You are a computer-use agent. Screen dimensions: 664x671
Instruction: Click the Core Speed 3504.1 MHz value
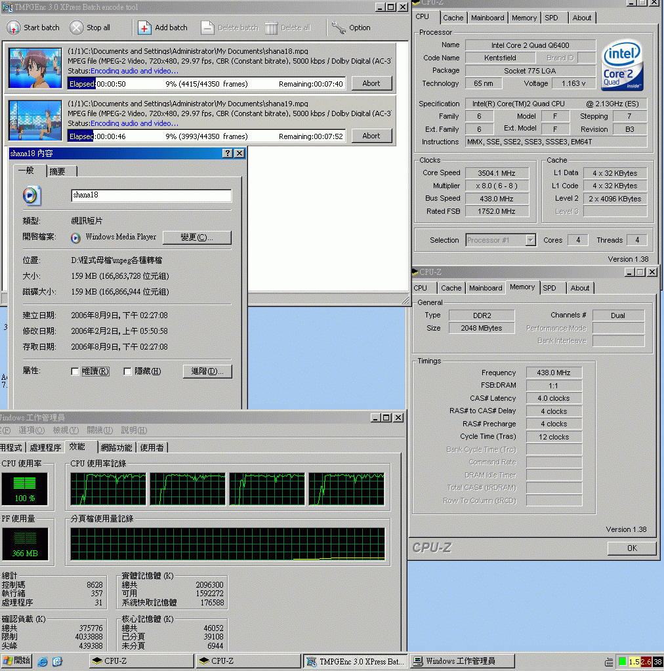(497, 173)
